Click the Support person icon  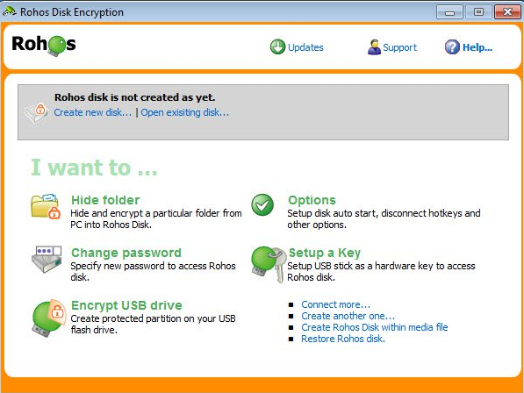pyautogui.click(x=374, y=46)
